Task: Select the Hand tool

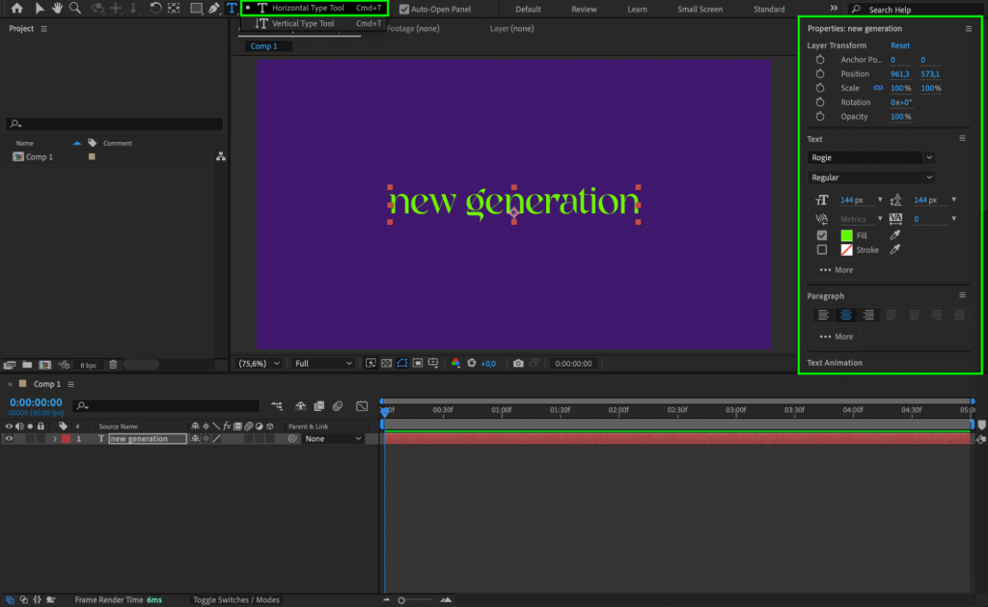Action: pyautogui.click(x=55, y=9)
